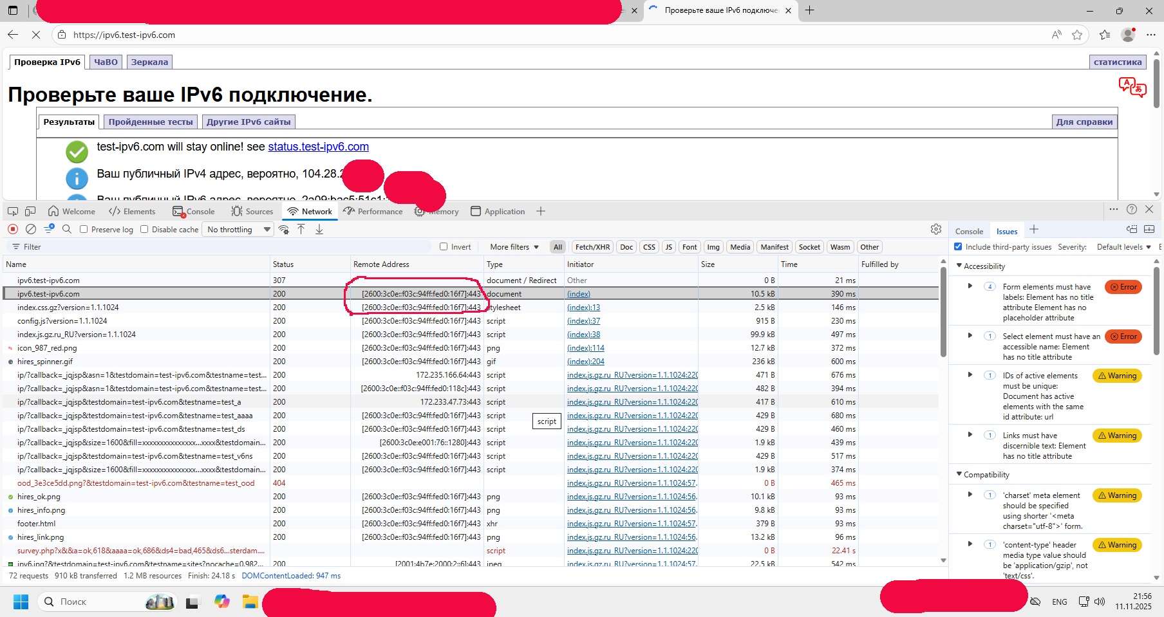This screenshot has width=1164, height=617.
Task: Filter requests by Fetch/XHR type
Action: [x=592, y=247]
